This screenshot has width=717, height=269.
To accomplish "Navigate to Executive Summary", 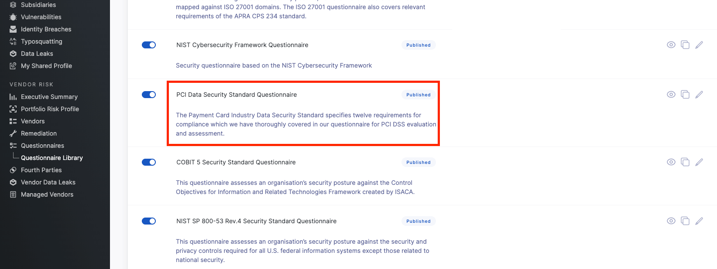I will tap(49, 97).
